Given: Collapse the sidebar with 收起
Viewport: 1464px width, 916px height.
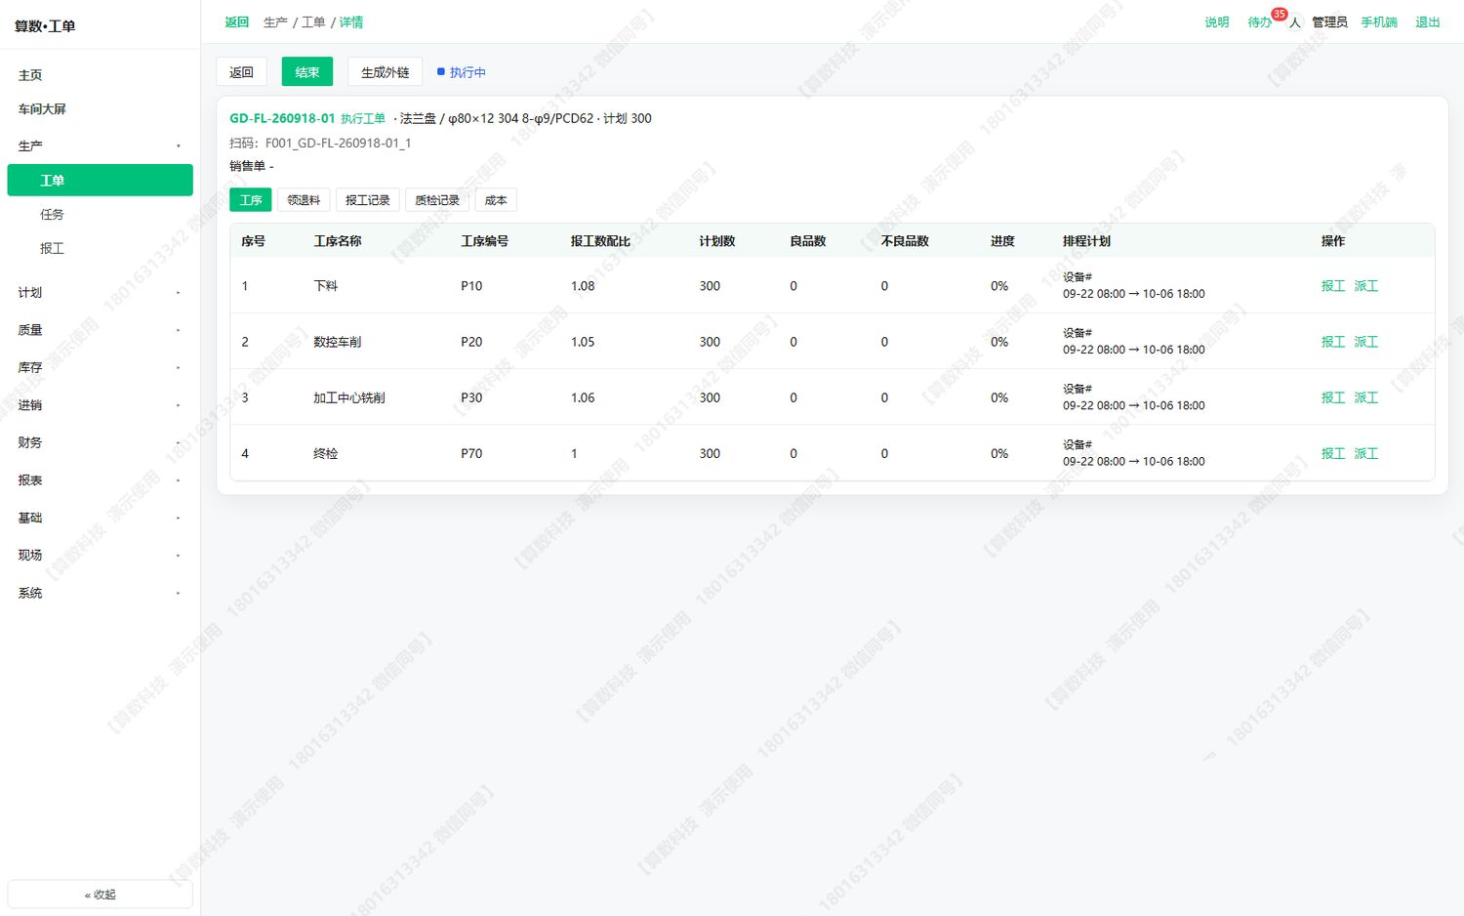Looking at the screenshot, I should point(100,895).
